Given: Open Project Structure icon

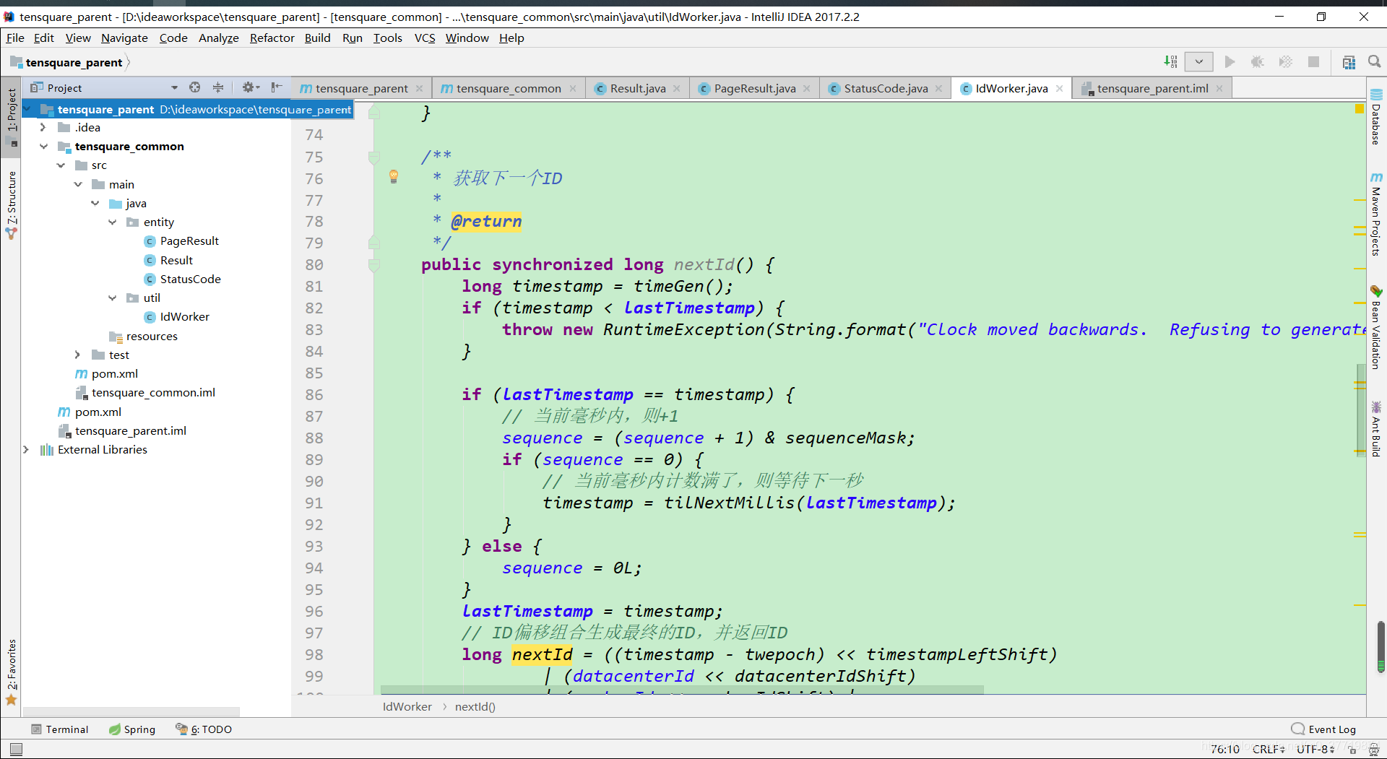Looking at the screenshot, I should [x=1349, y=62].
